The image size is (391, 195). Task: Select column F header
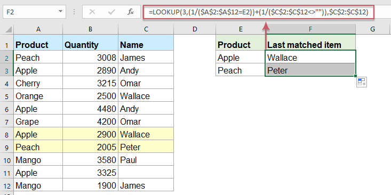[310, 29]
